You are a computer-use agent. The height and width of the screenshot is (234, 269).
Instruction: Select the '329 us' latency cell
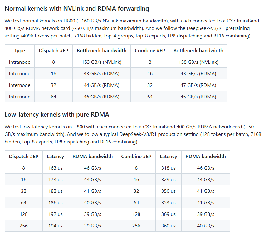coord(169,179)
